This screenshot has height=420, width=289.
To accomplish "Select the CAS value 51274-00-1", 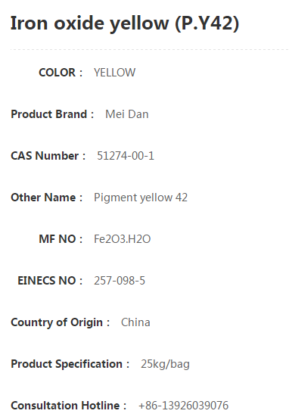I will (126, 156).
